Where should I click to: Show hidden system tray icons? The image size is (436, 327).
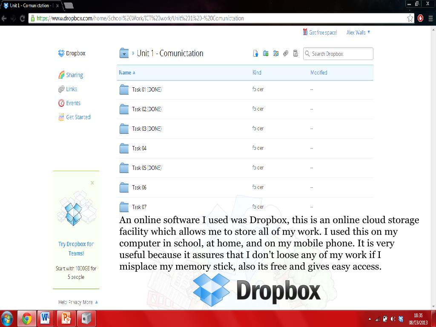(370, 319)
